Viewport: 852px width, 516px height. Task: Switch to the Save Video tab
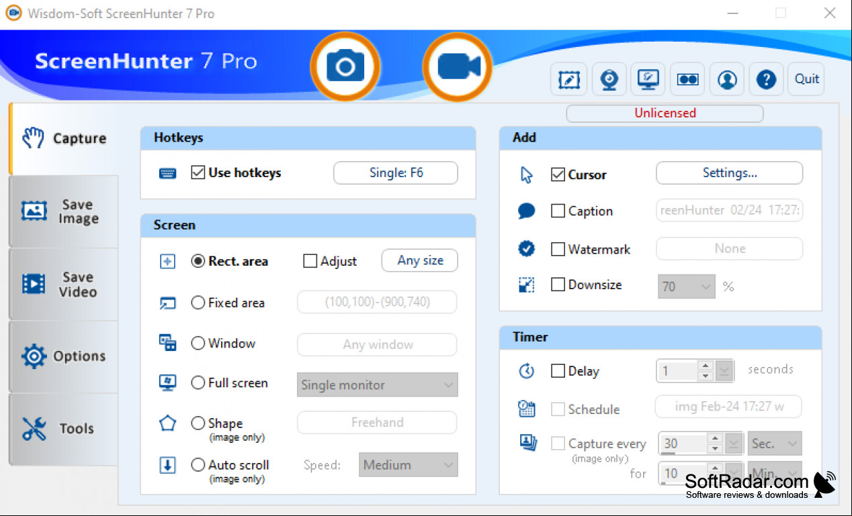[63, 285]
